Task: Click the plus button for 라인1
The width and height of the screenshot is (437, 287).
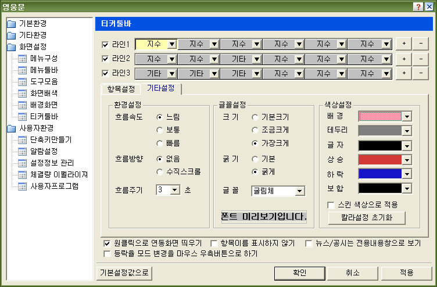Action: point(404,44)
